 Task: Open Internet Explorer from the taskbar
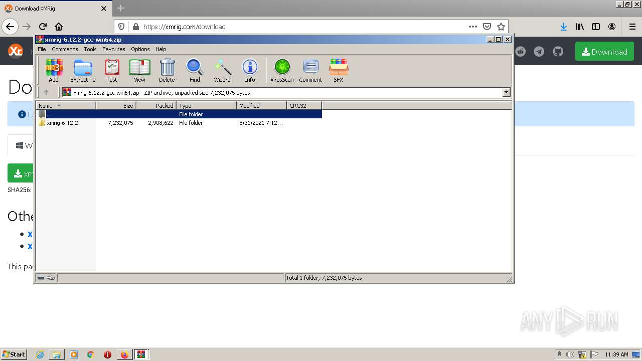tap(40, 354)
